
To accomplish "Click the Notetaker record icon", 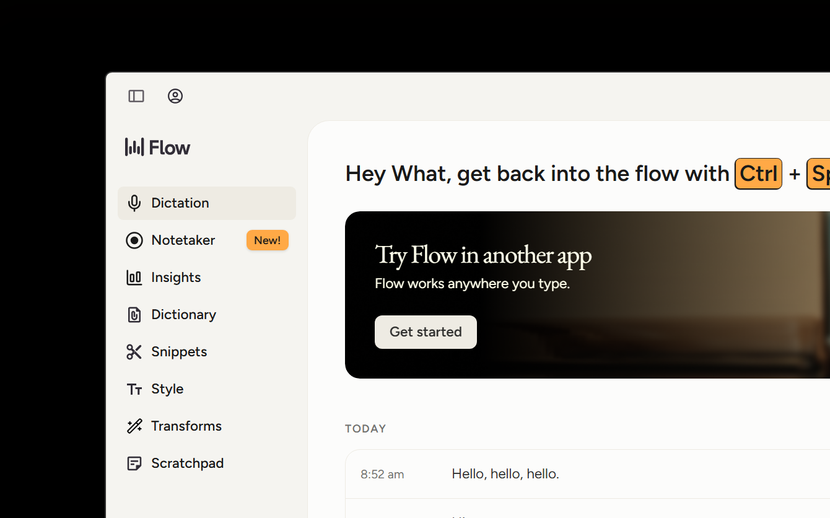I will pos(134,240).
